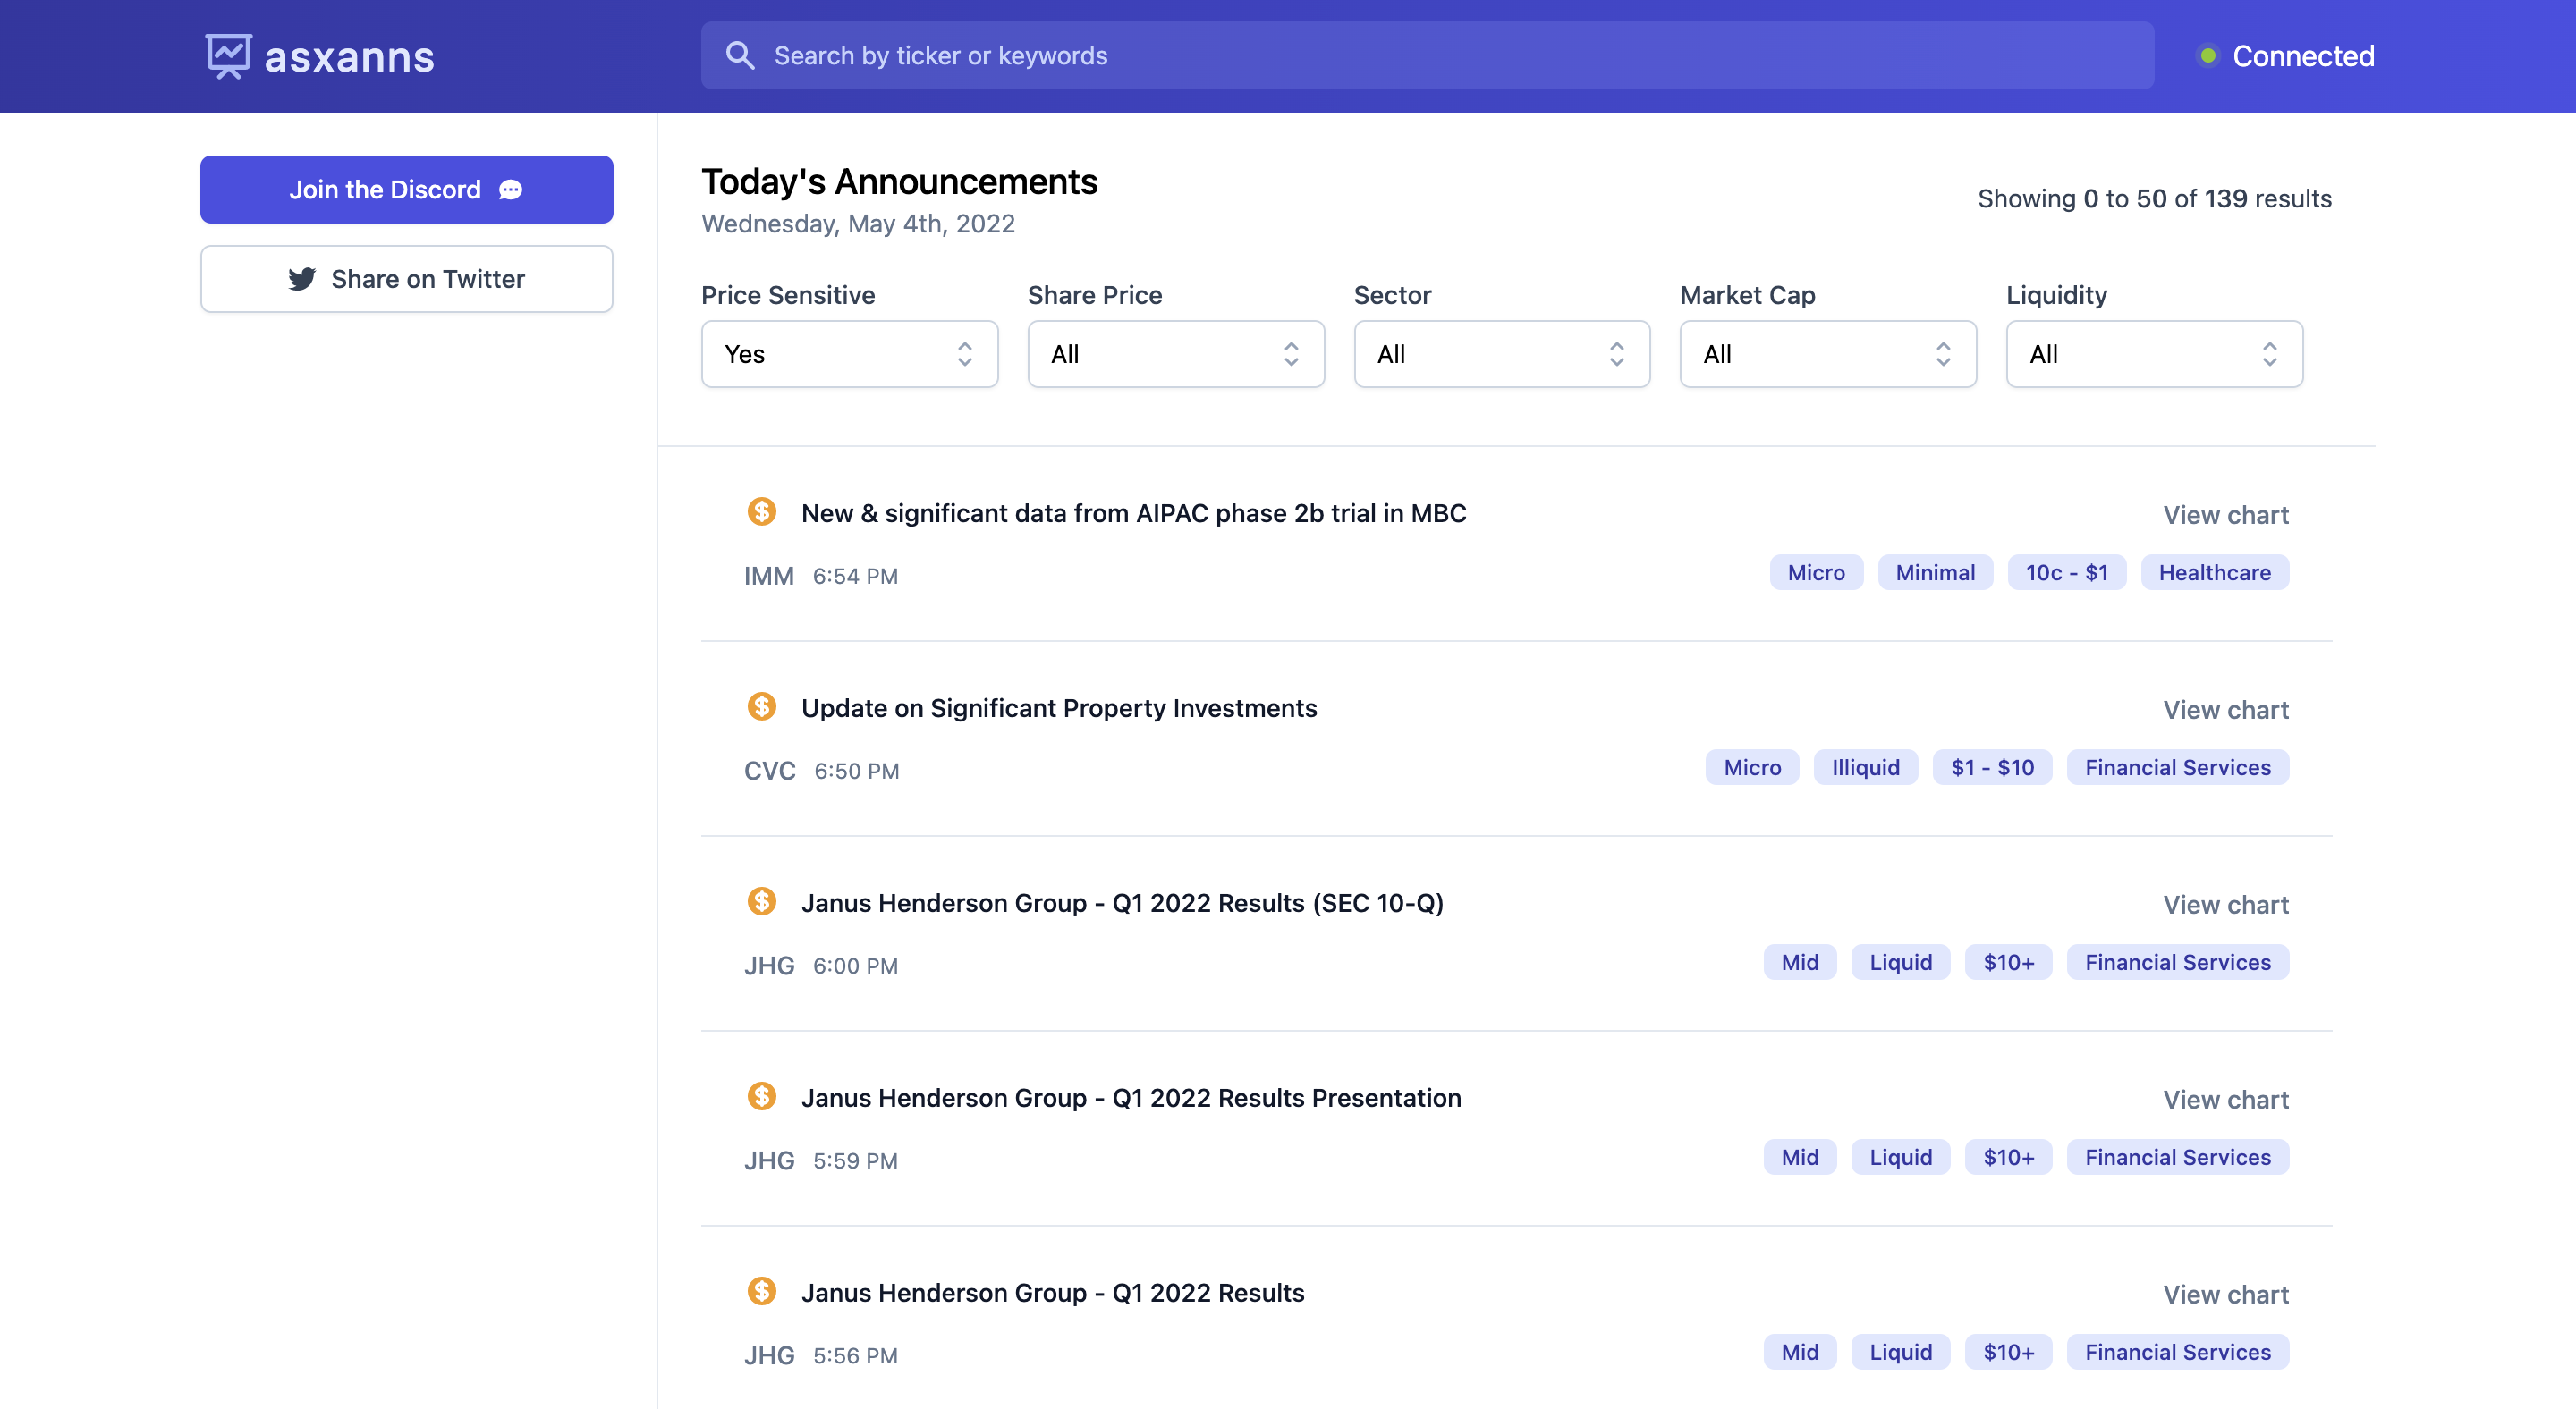This screenshot has height=1409, width=2576.
Task: Click the $10+ tag on the 6:00 PM row
Action: 2009,962
